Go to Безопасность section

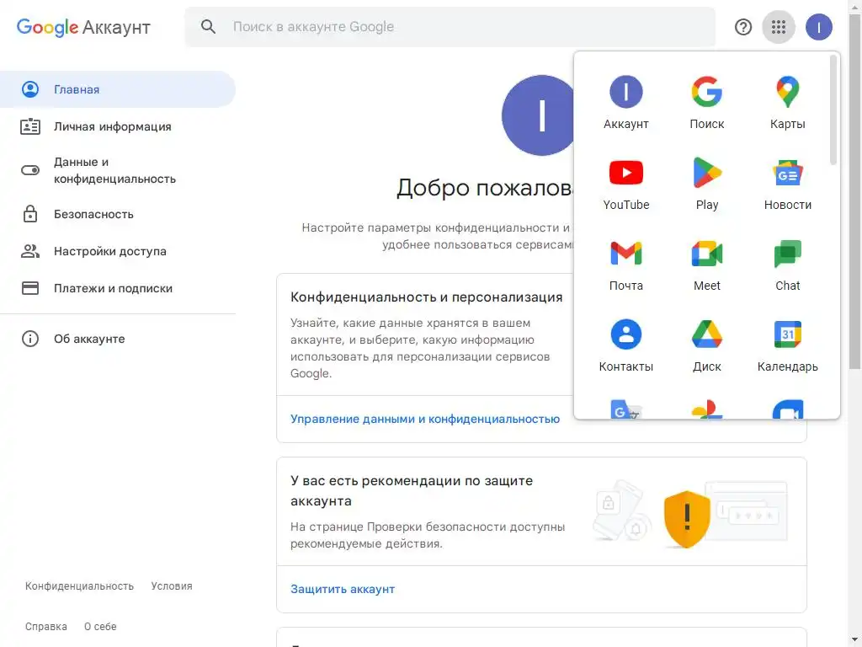point(118,214)
